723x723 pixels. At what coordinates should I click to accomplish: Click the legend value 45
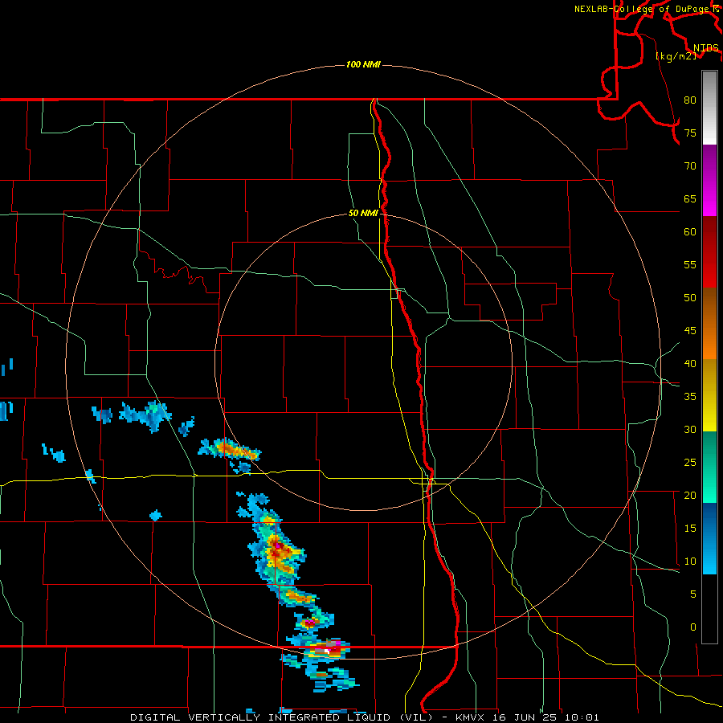(690, 331)
